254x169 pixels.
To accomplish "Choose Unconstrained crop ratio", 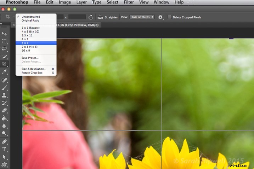I will tap(36, 17).
